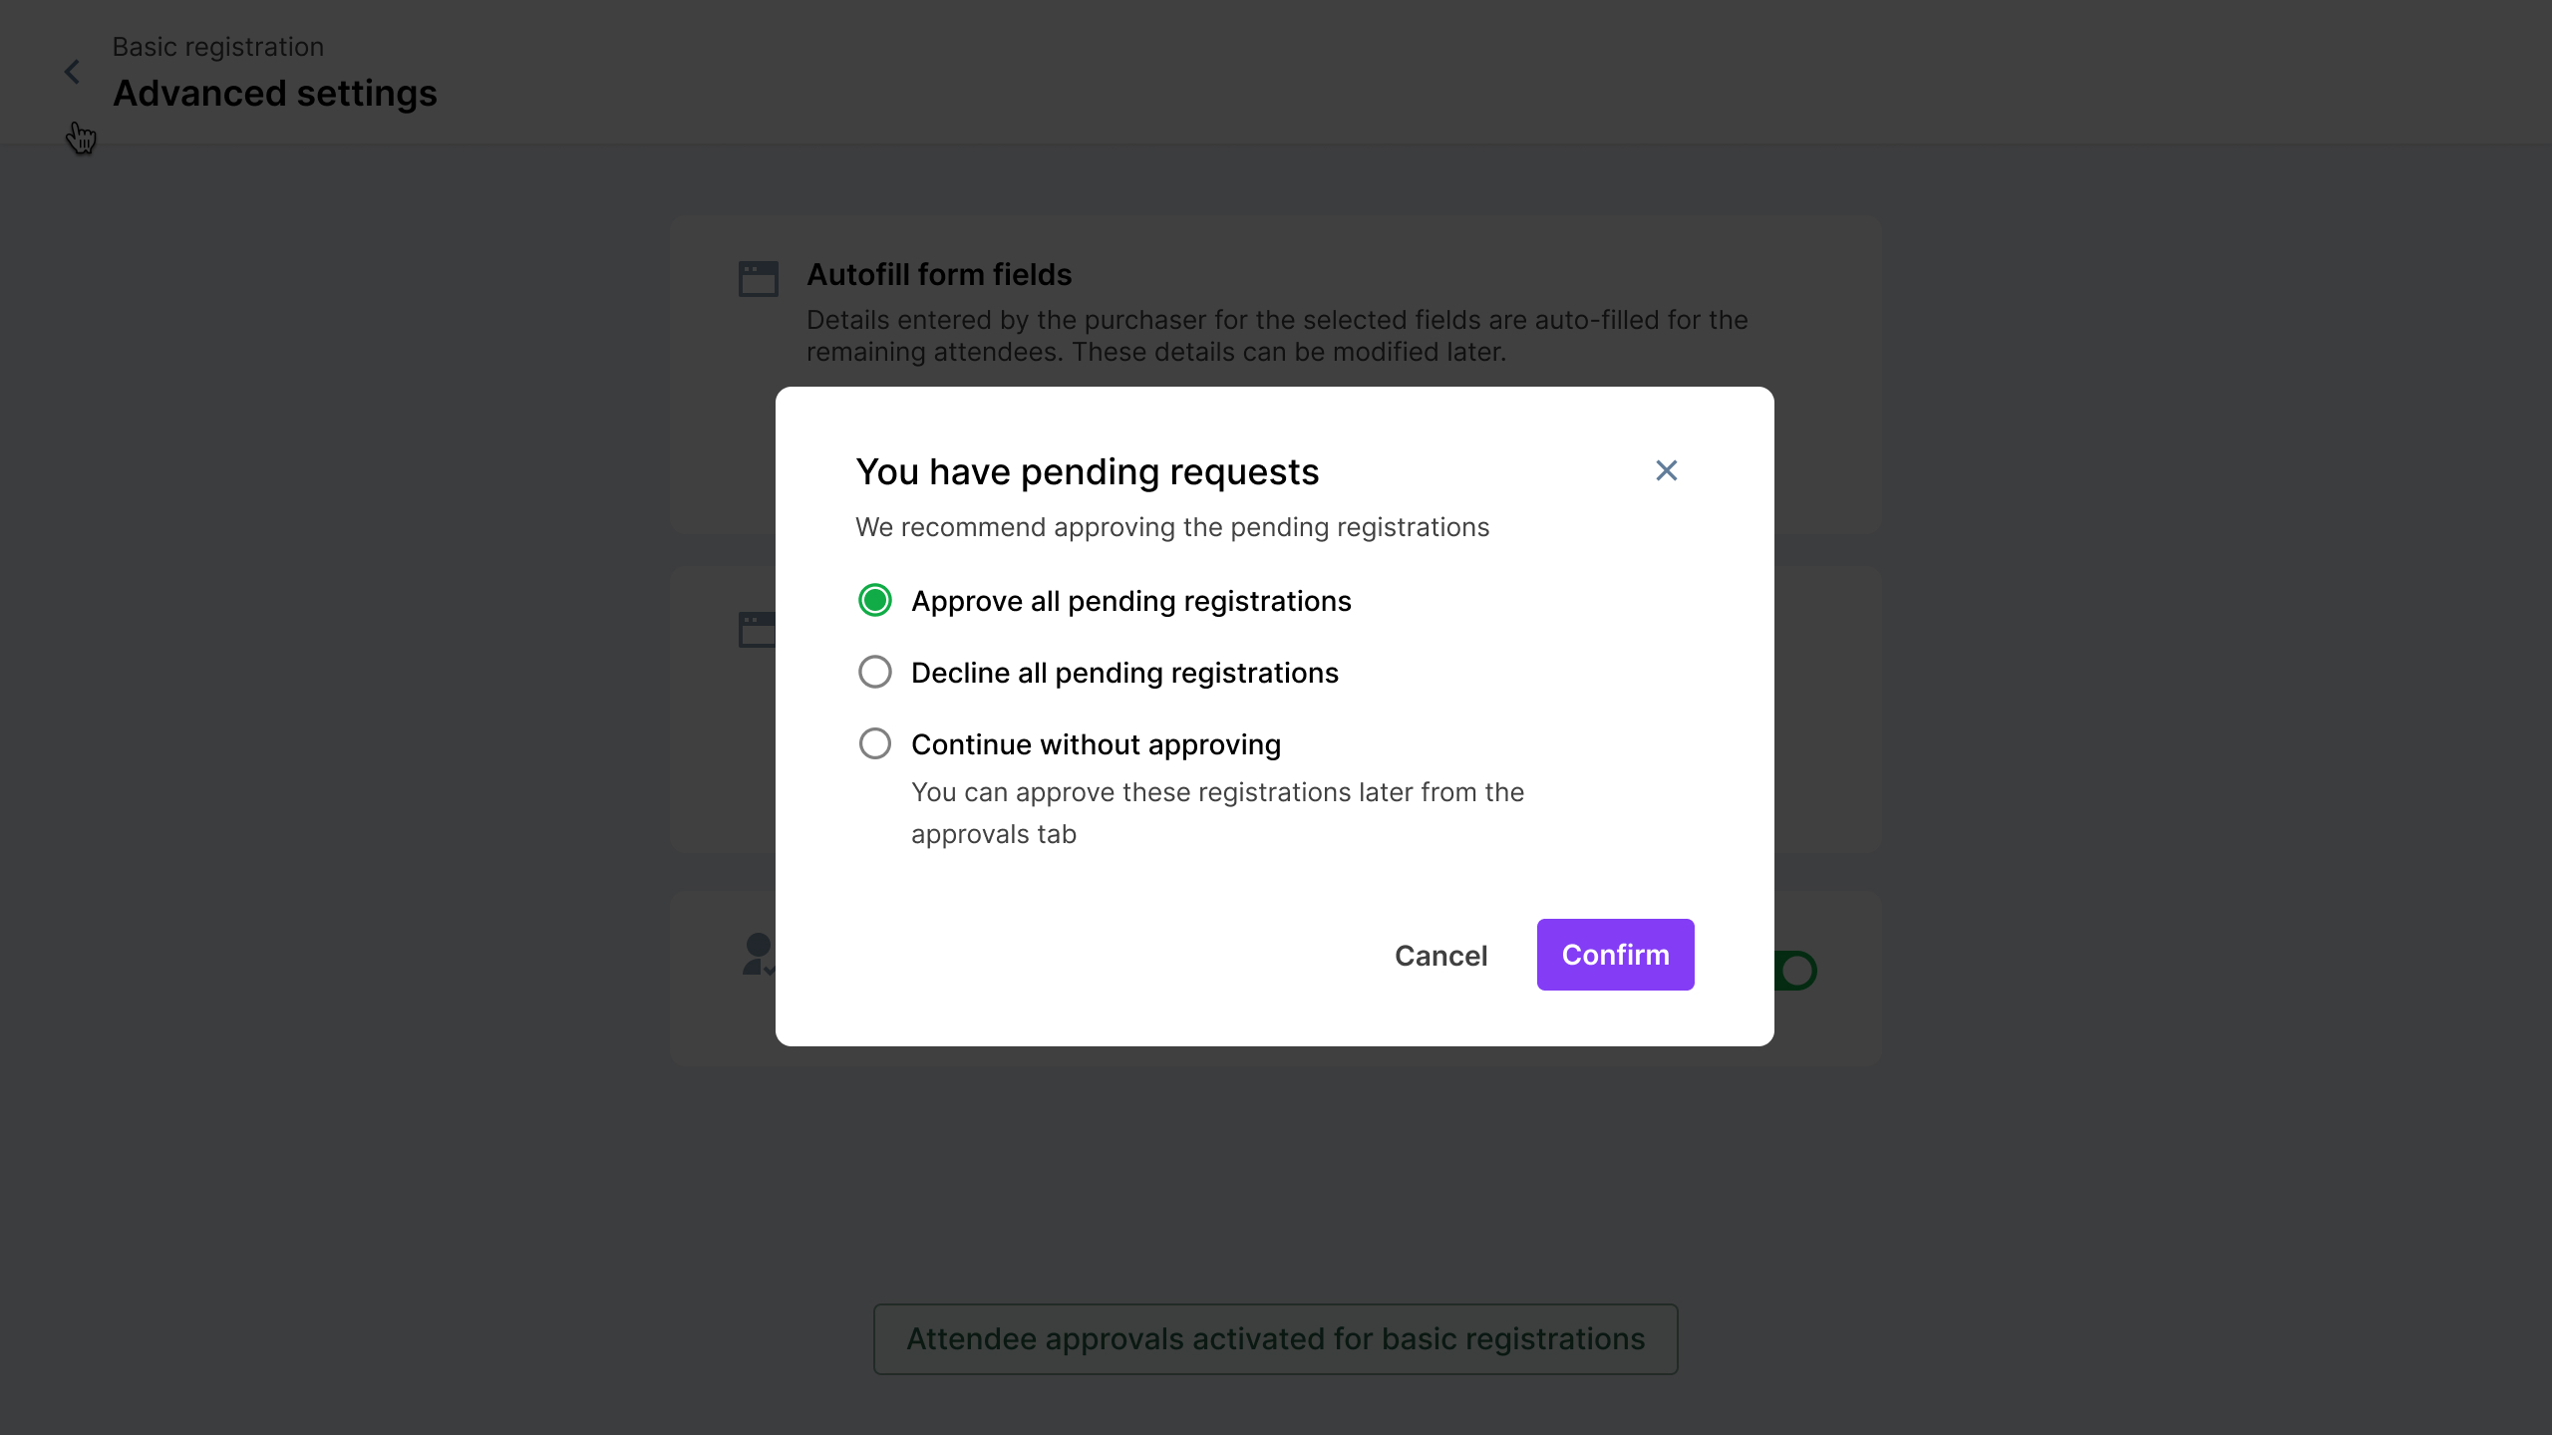Click the Advanced settings page heading

(274, 93)
